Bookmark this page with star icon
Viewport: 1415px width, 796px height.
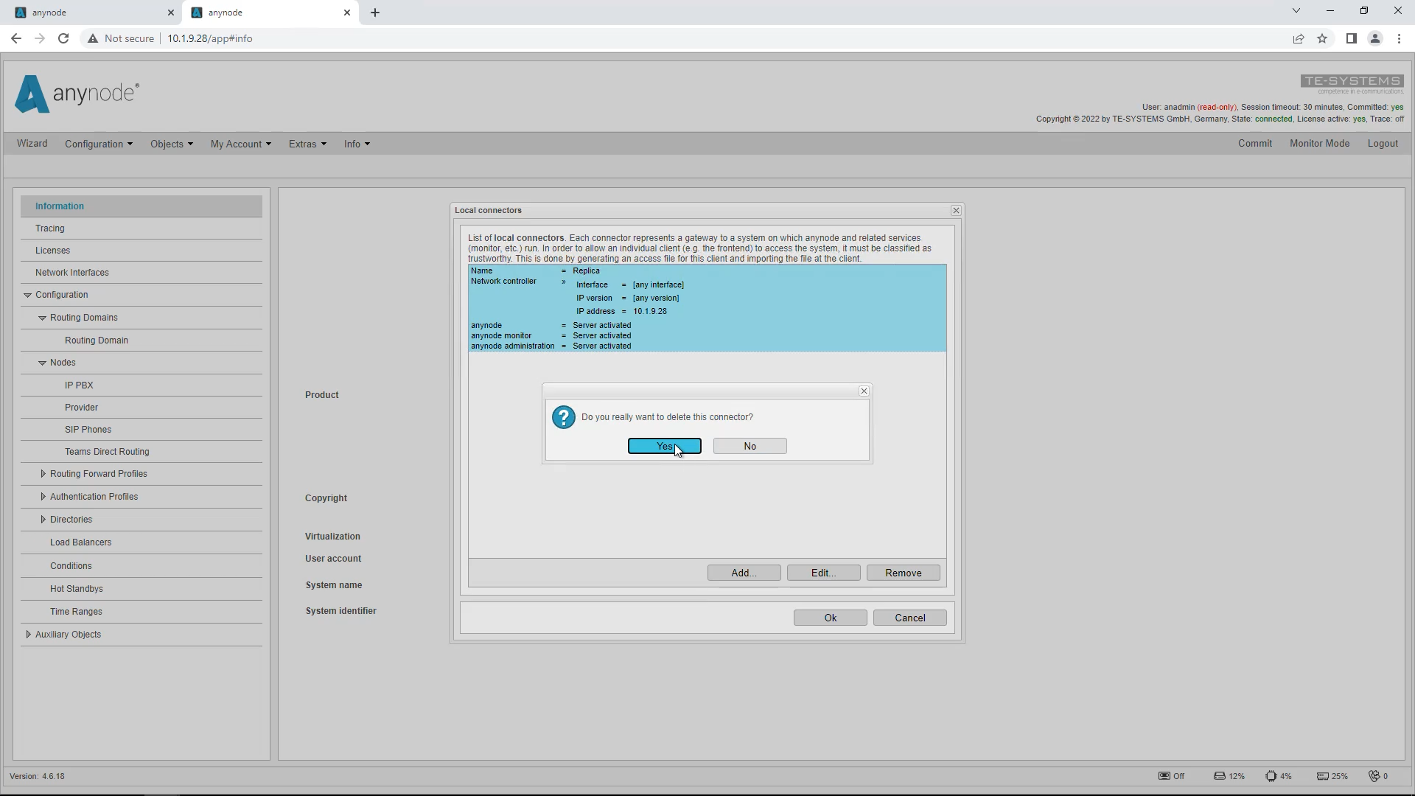click(1322, 38)
